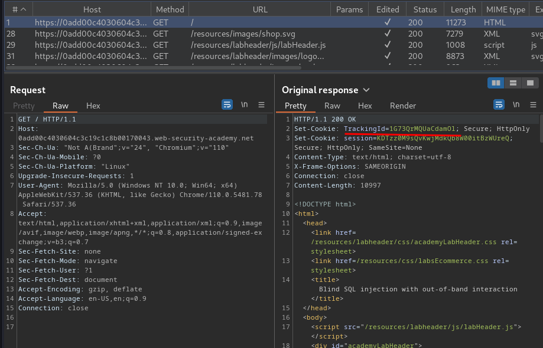Toggle \n non-printable characters in response panel

[x=516, y=104]
